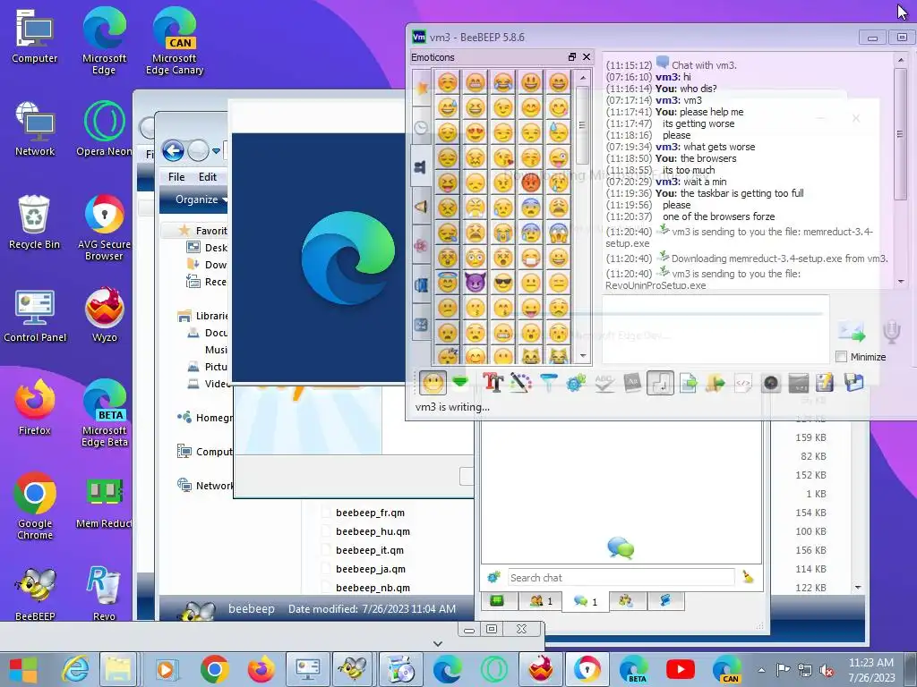Click the send folder arrow icon

[716, 383]
